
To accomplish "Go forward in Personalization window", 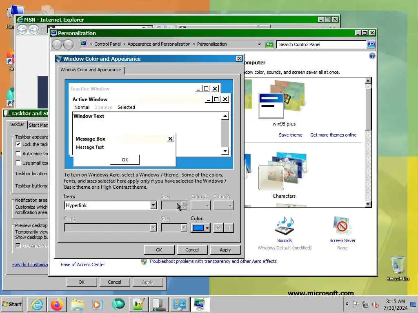I will (x=68, y=44).
